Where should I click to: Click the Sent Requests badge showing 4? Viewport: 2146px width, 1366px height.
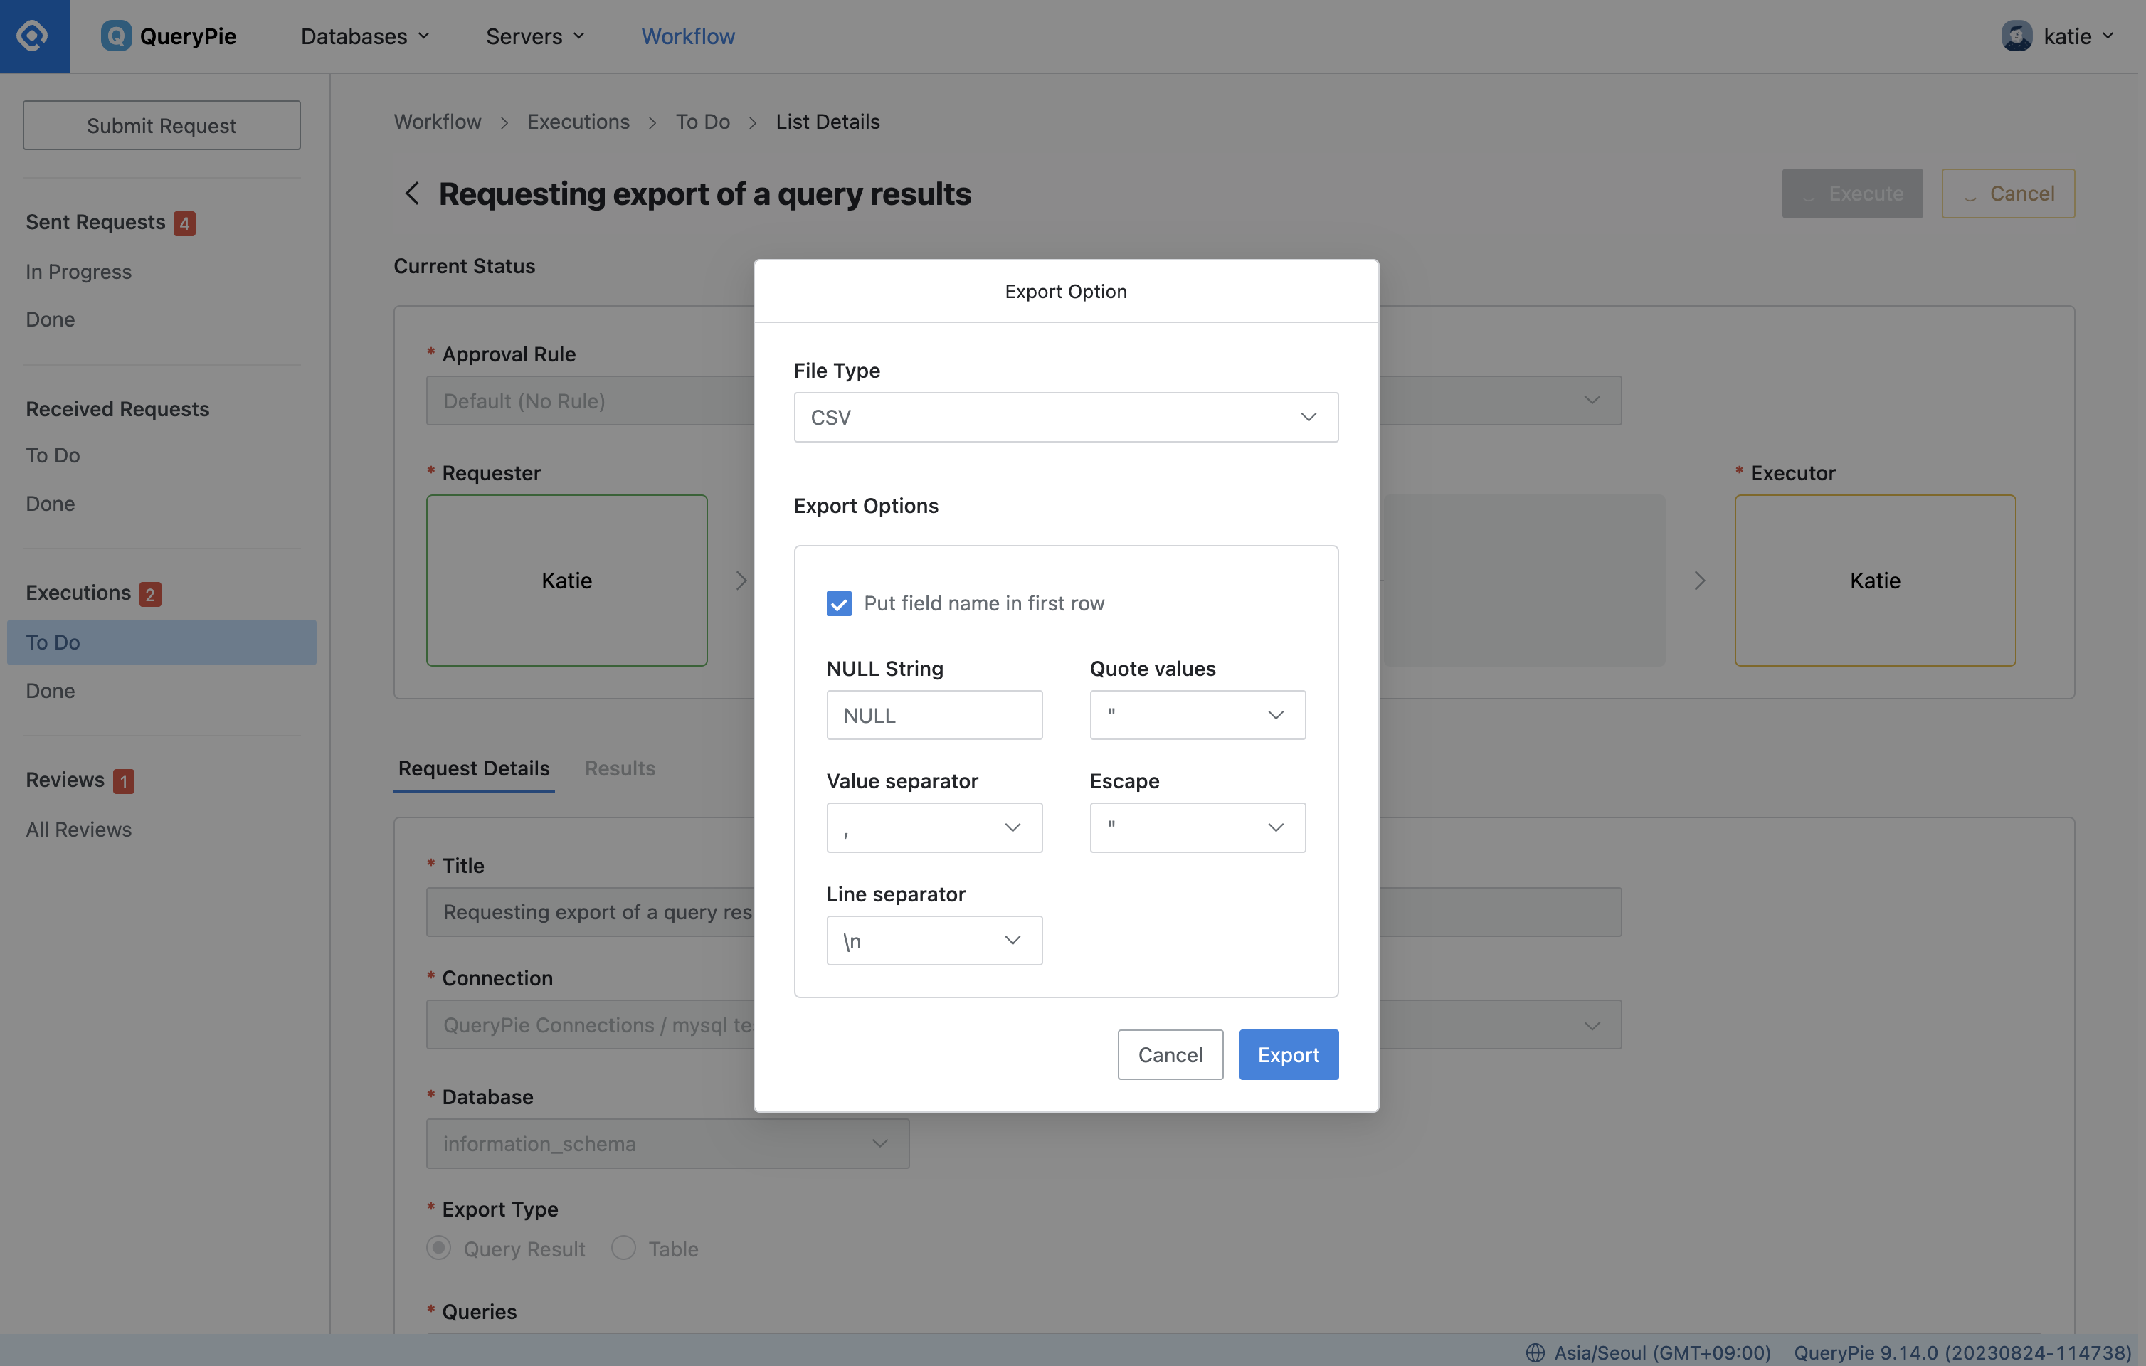point(184,223)
